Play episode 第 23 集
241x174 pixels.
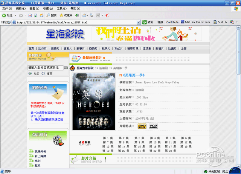click(171, 151)
